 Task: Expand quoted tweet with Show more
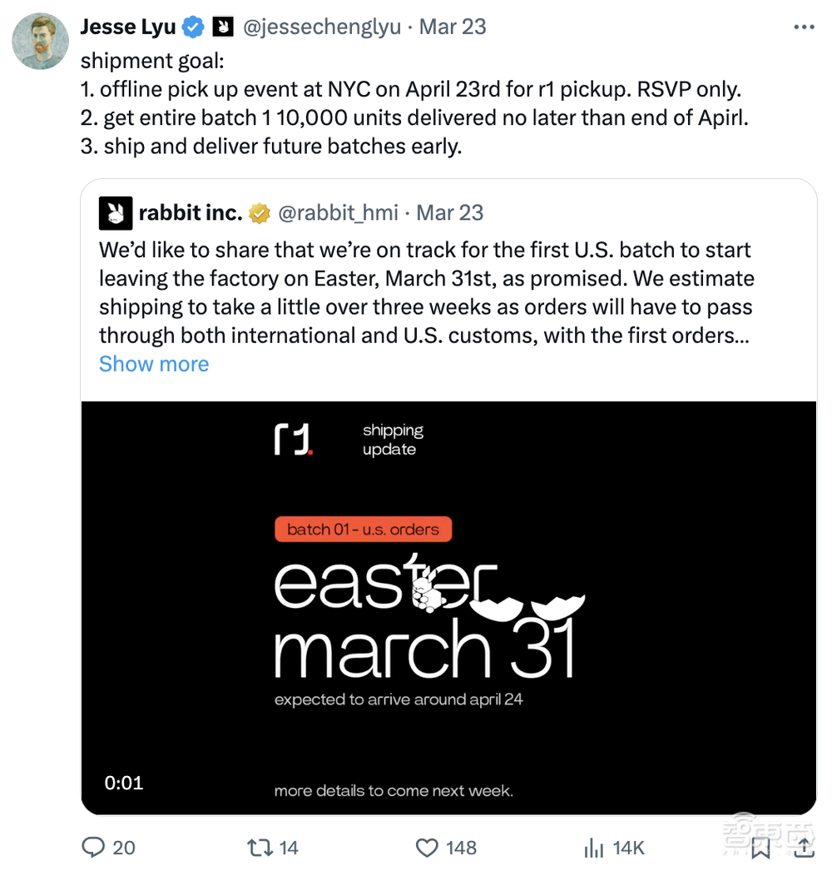pyautogui.click(x=154, y=364)
